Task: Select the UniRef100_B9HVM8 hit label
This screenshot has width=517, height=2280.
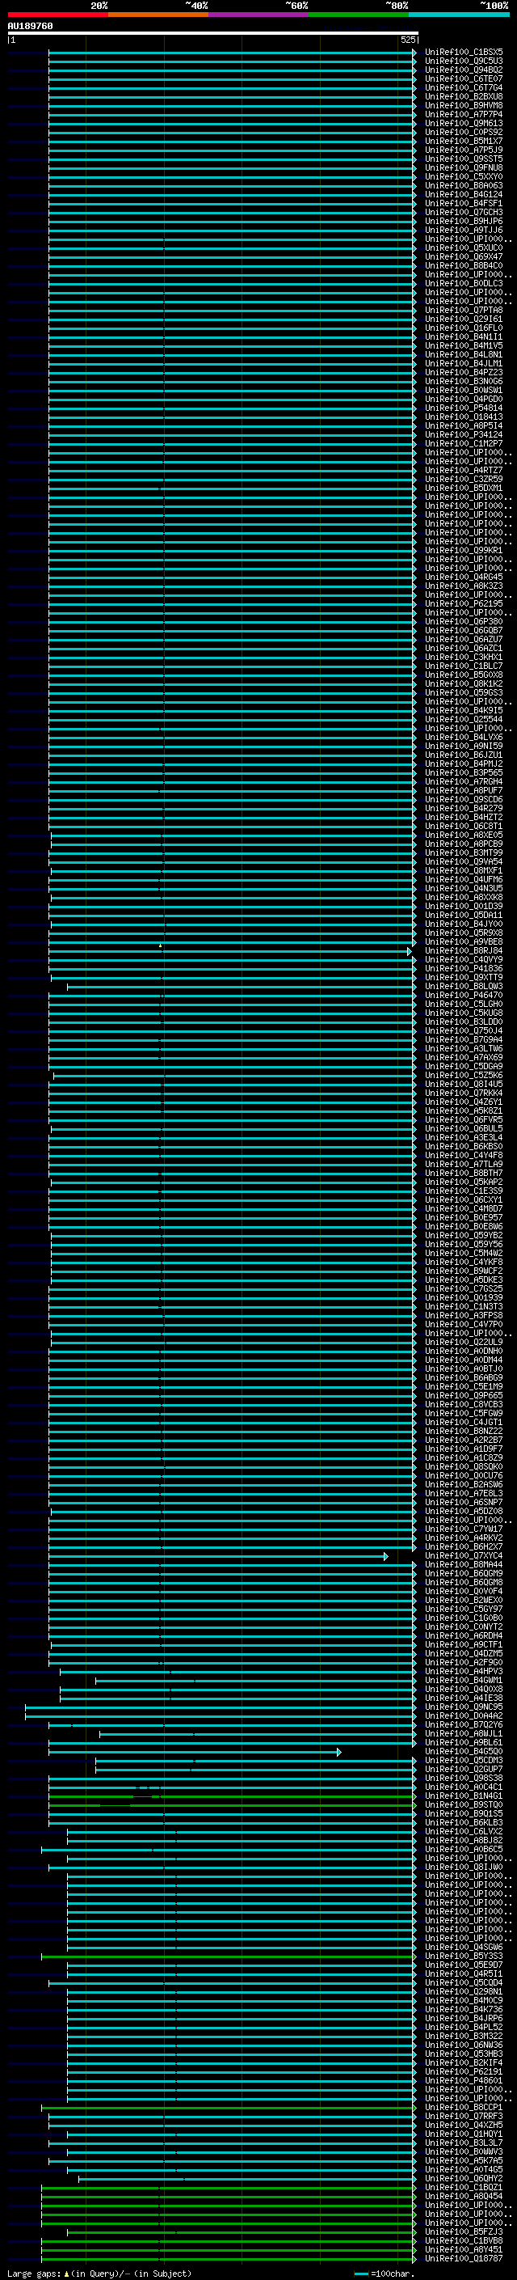Action: click(463, 105)
